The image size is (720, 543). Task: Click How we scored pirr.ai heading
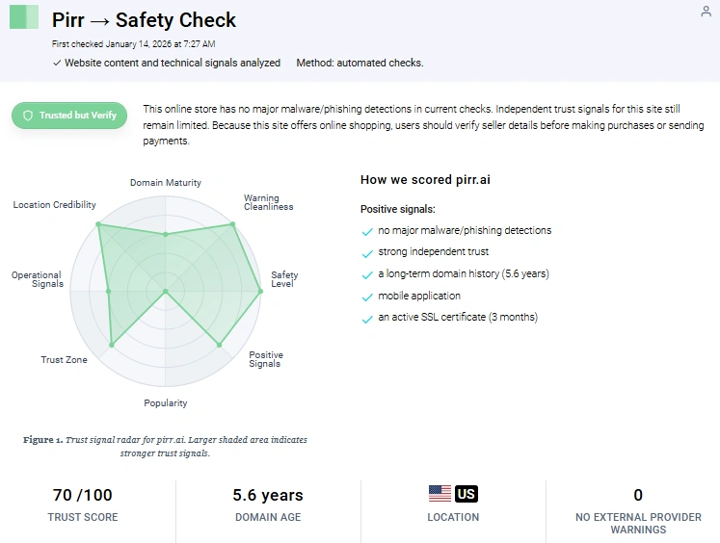point(425,180)
